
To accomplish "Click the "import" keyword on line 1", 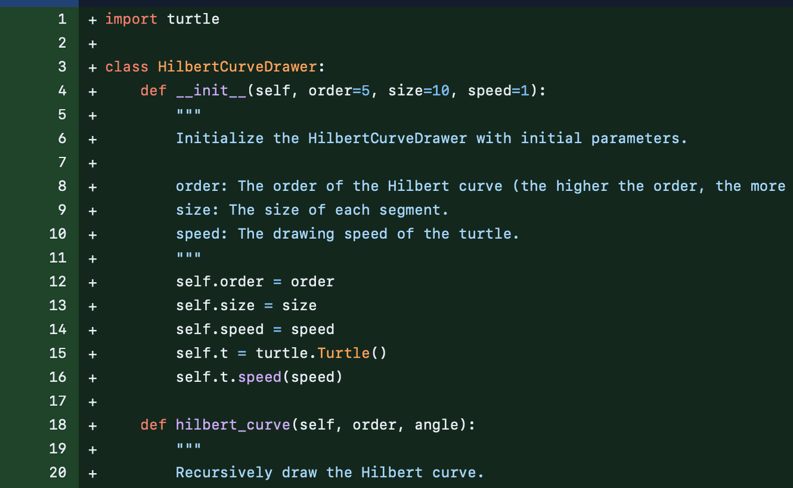I will pyautogui.click(x=131, y=19).
